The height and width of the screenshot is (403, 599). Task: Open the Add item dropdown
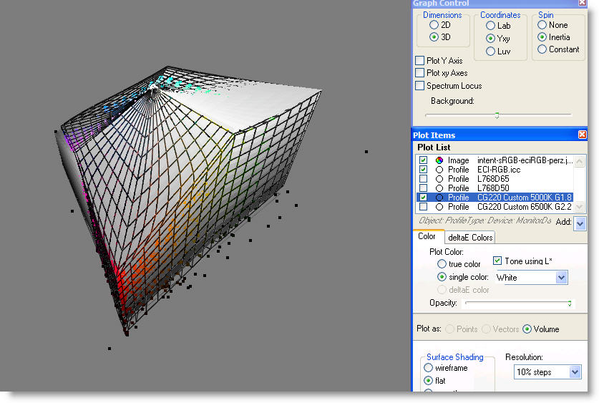pyautogui.click(x=580, y=224)
